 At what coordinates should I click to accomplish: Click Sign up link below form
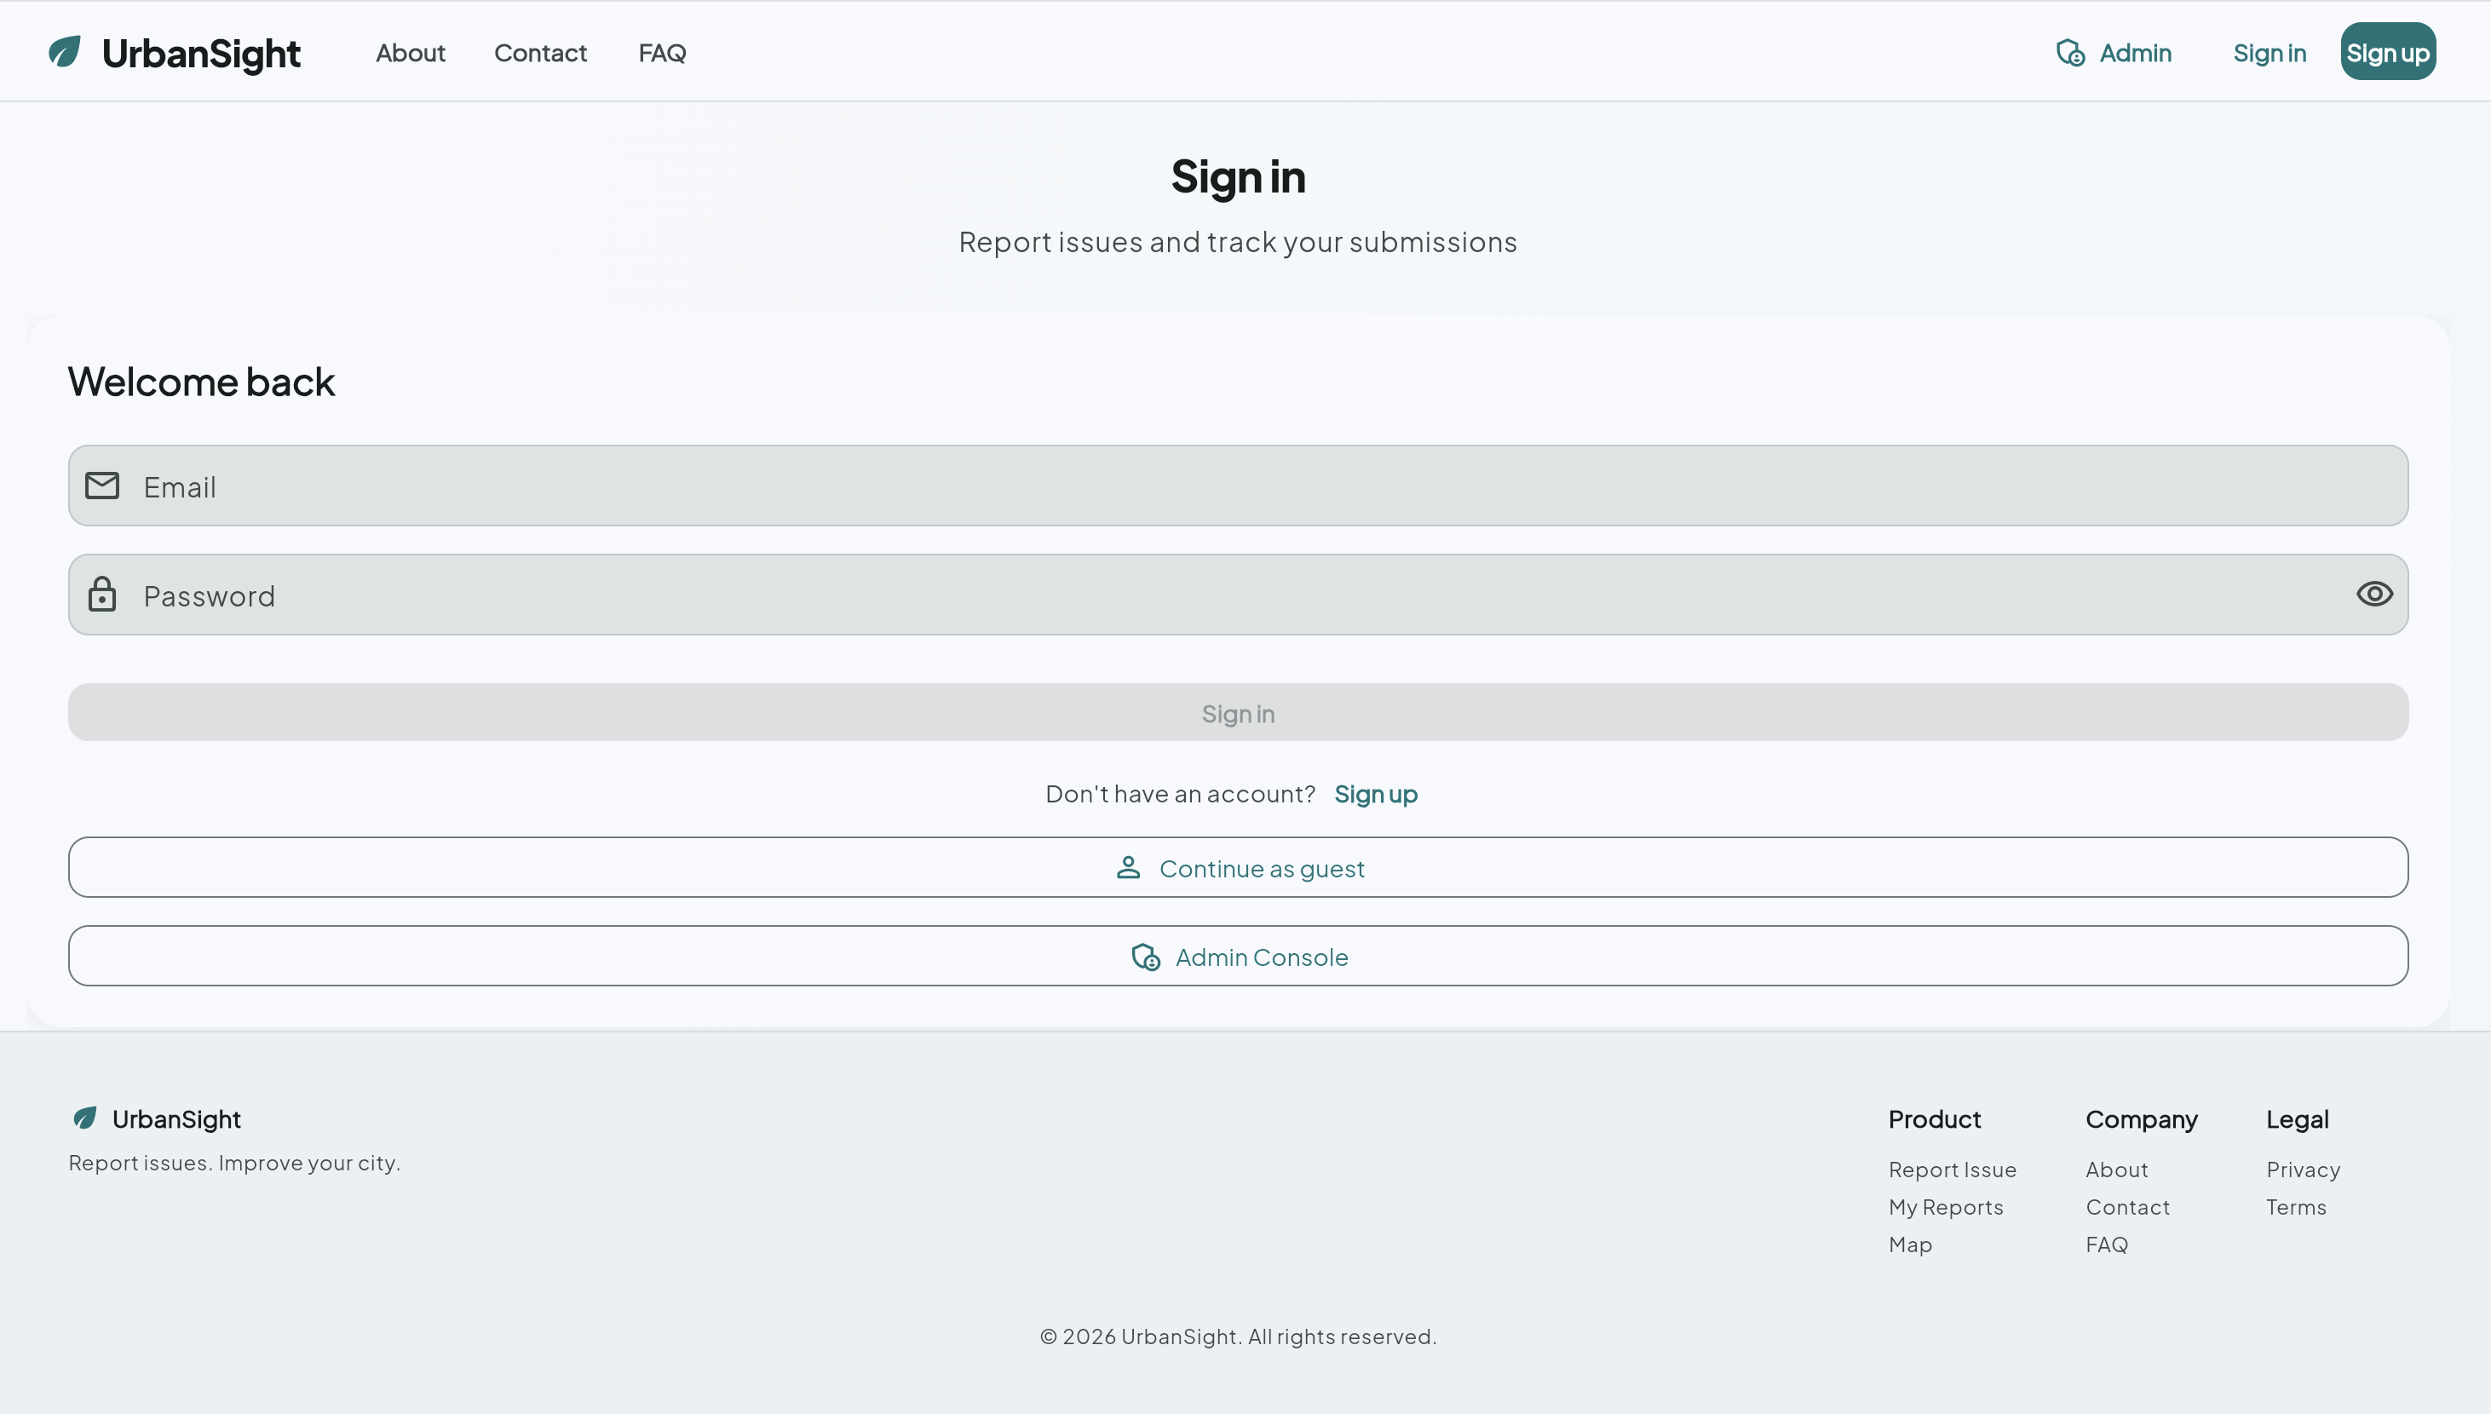pyautogui.click(x=1375, y=793)
